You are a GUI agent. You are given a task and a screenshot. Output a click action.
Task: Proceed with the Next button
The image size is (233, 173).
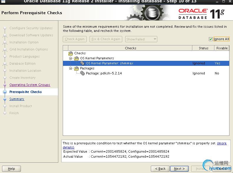click(x=179, y=169)
